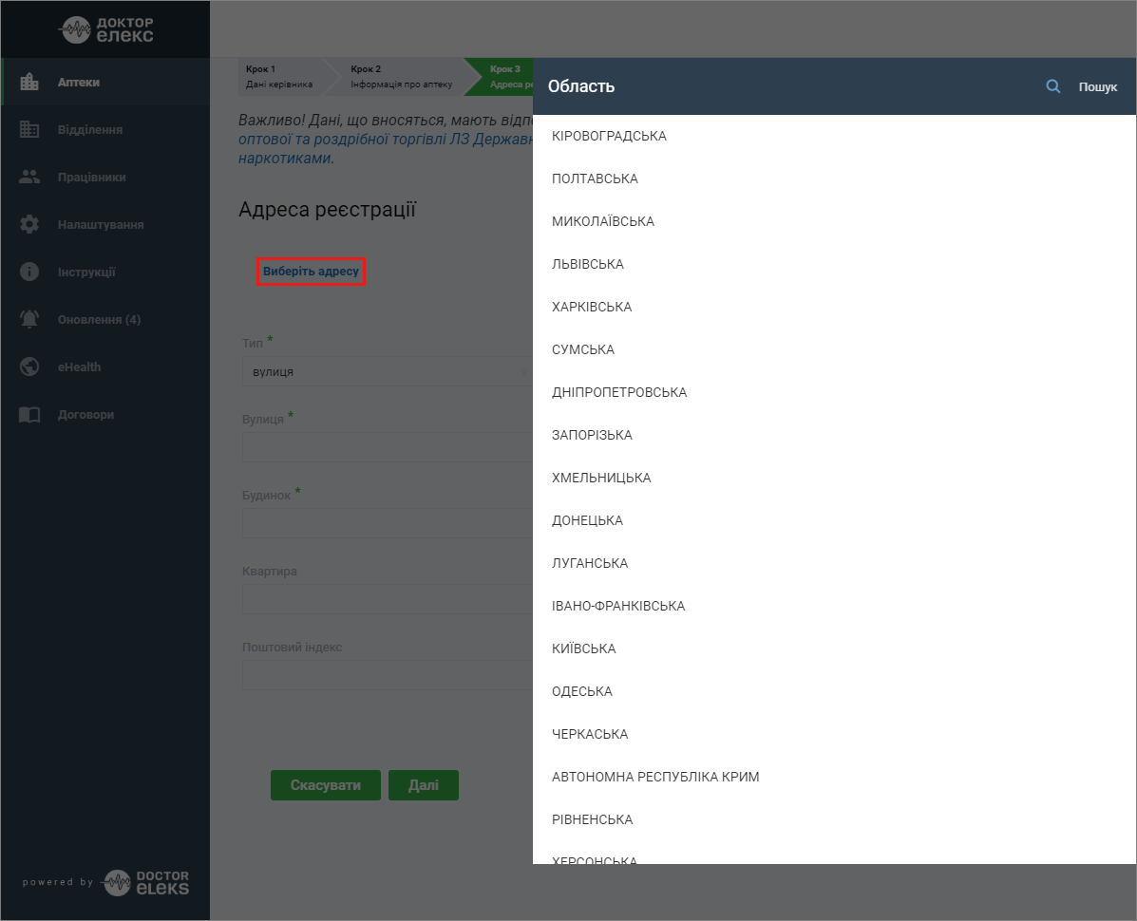Select ПОЛТАВСЬКА region
This screenshot has height=921, width=1137.
tap(834, 179)
